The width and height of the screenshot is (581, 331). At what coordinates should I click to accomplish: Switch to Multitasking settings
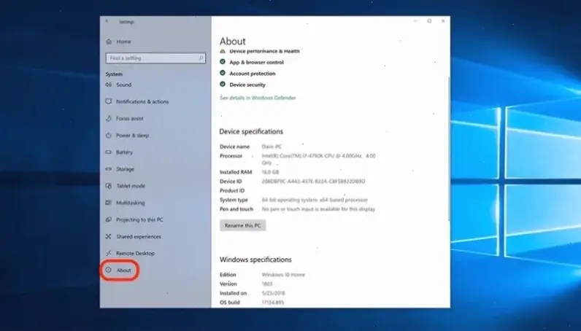131,203
